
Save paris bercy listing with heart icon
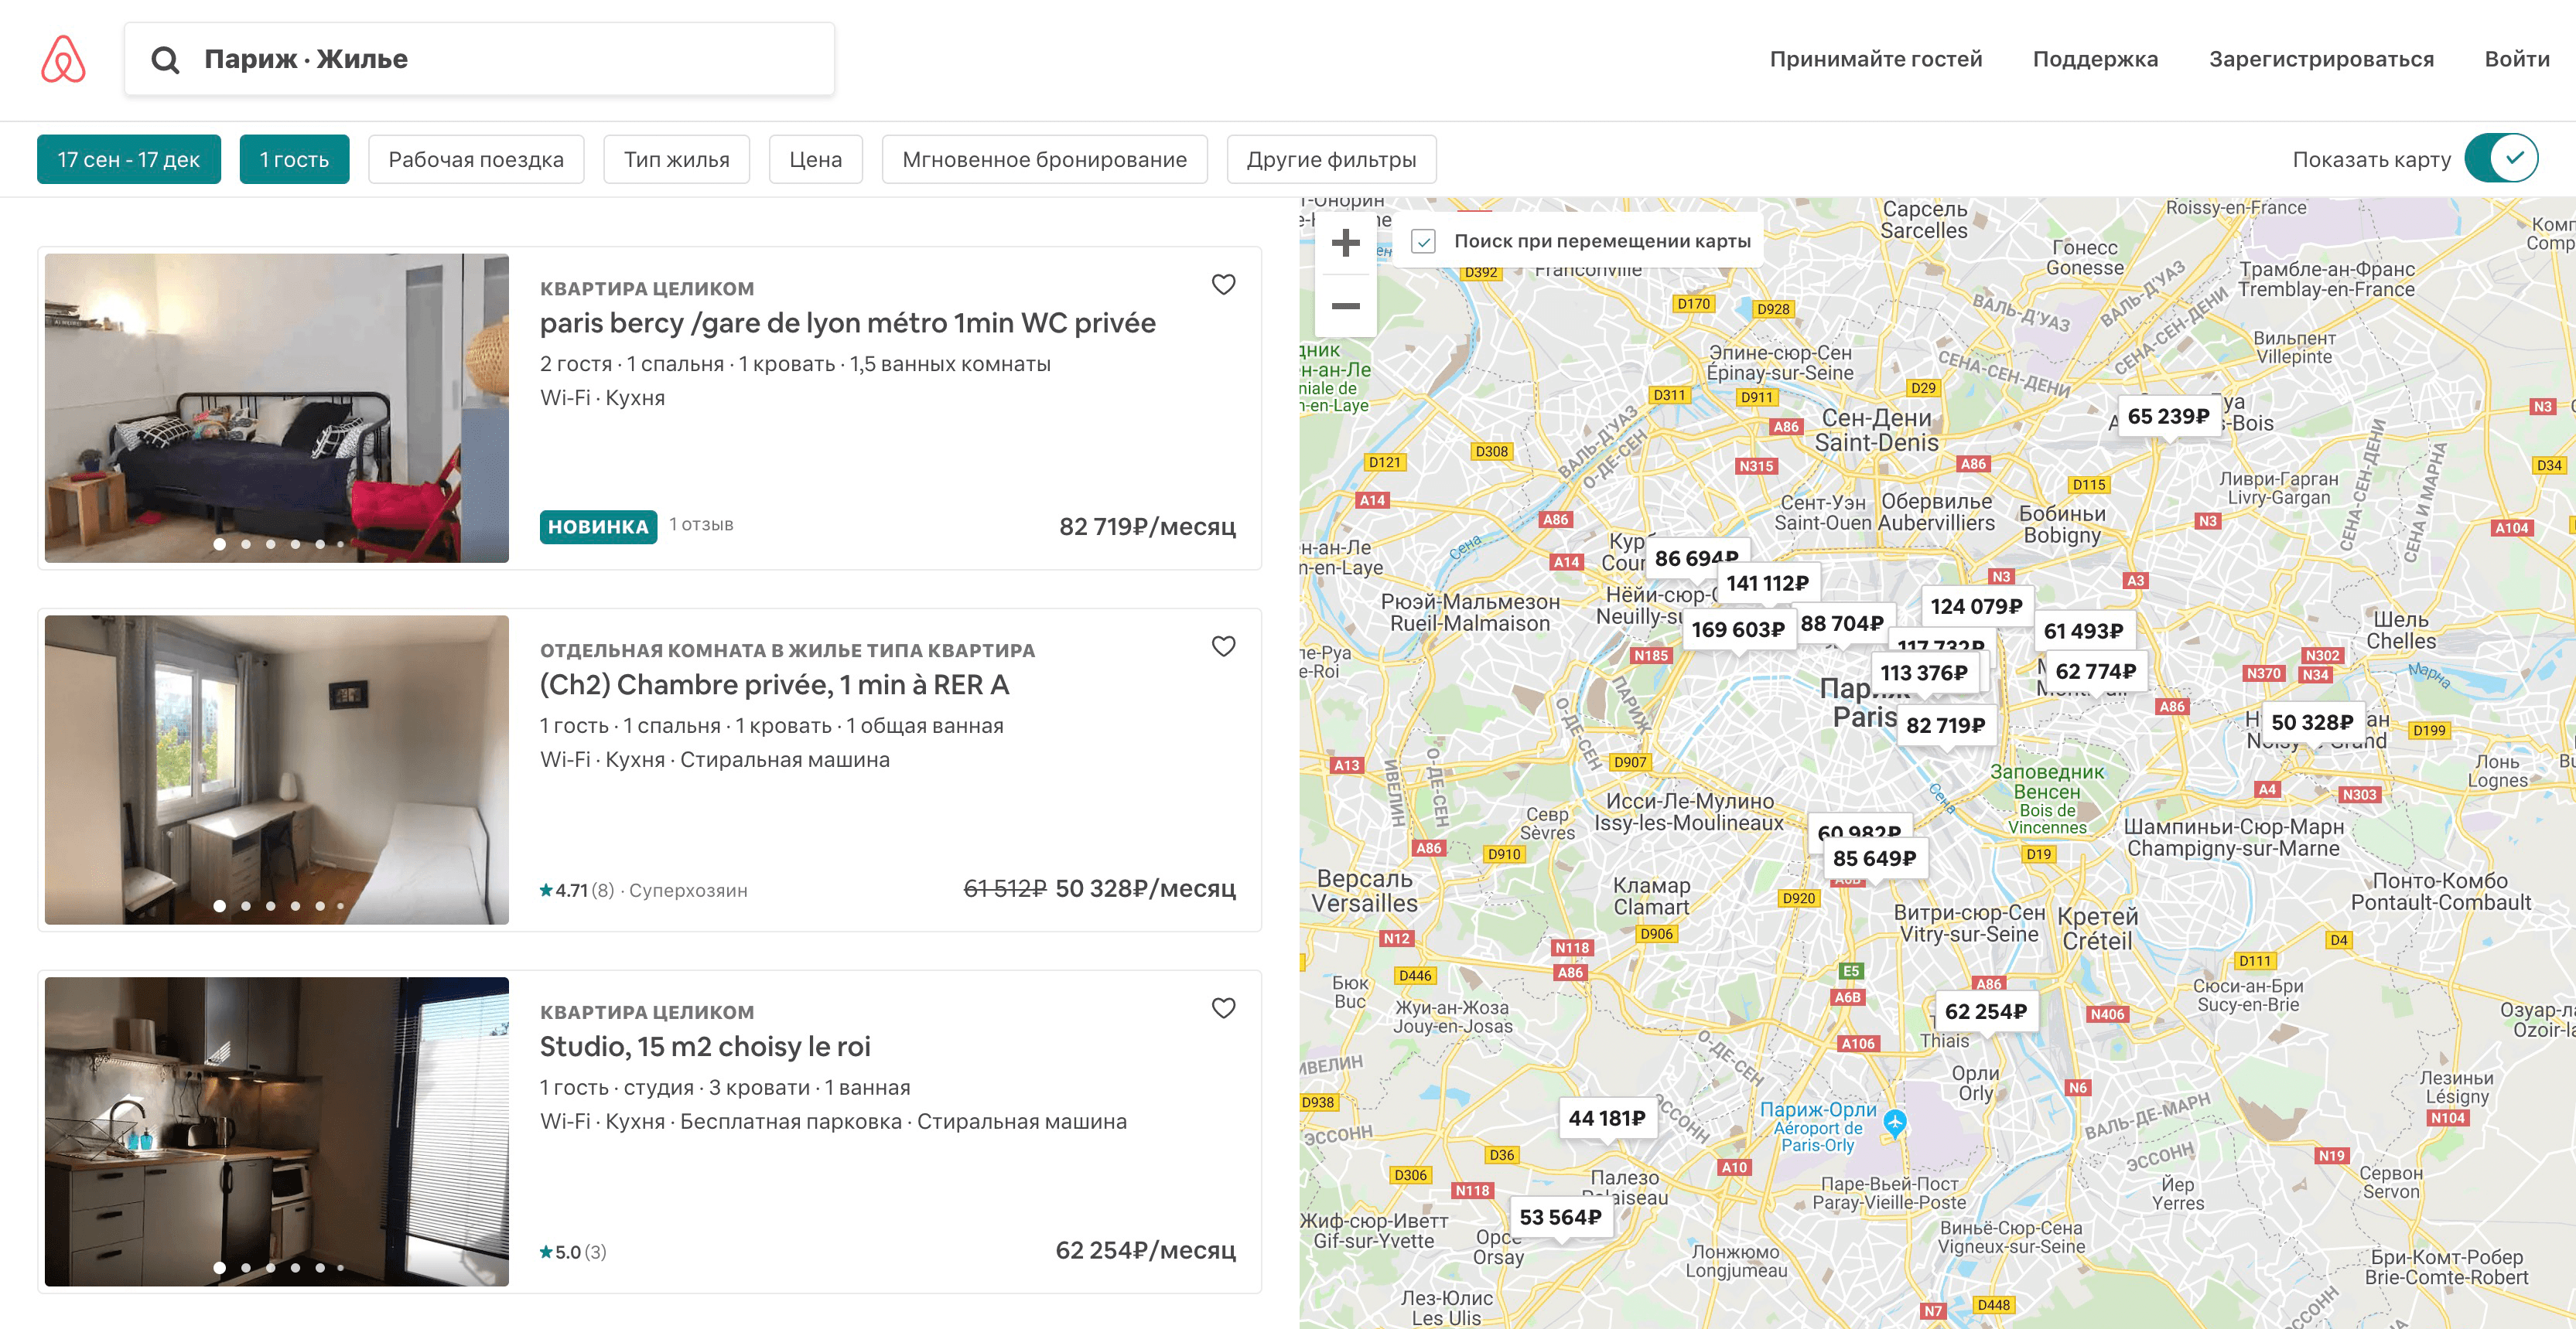[1223, 285]
